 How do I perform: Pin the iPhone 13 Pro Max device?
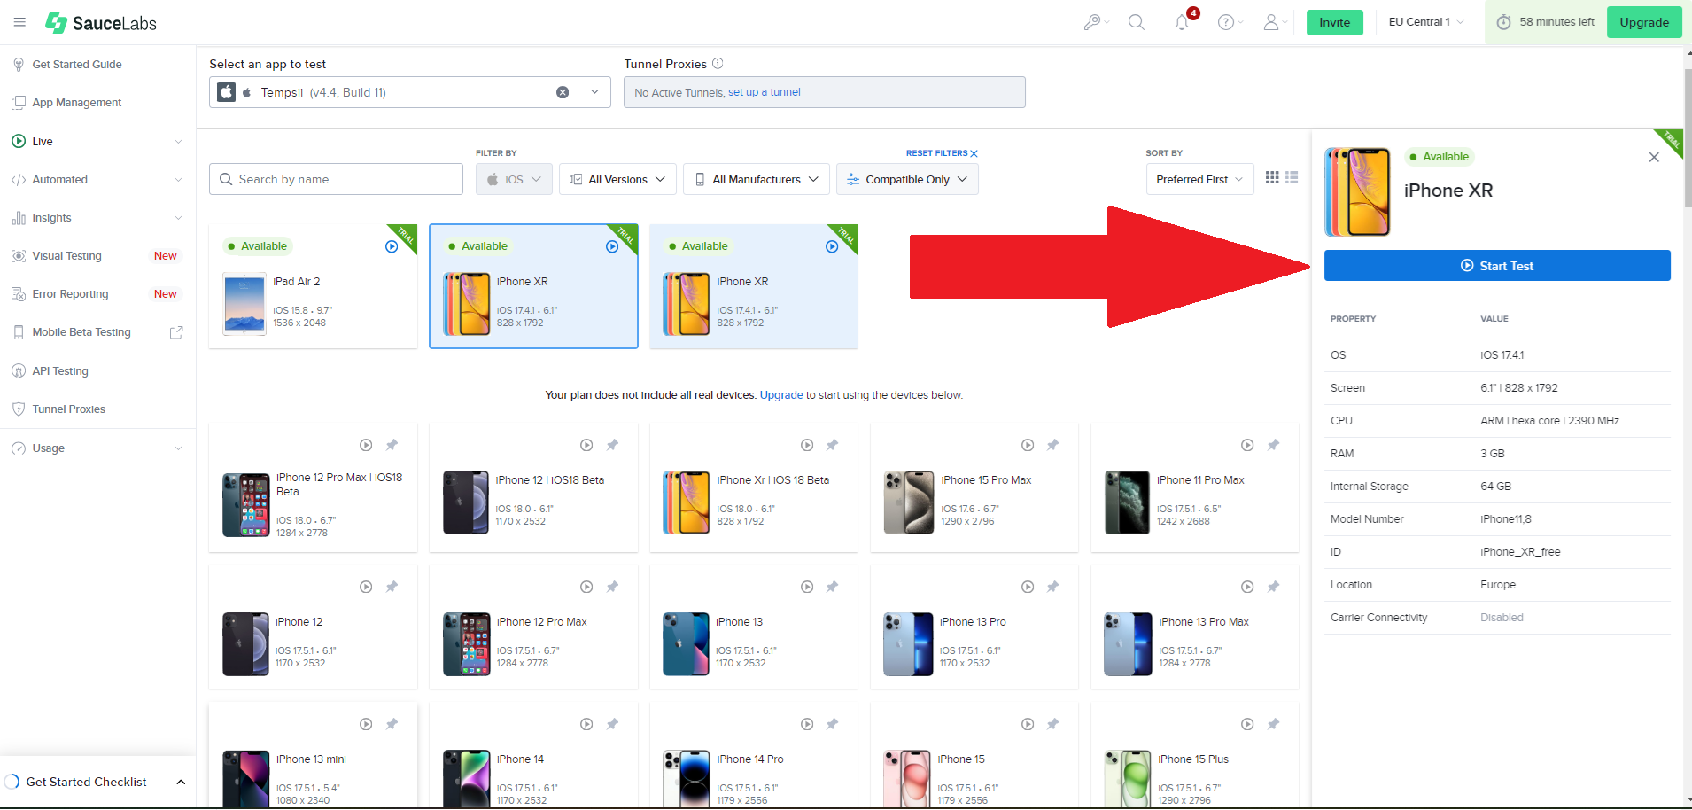click(x=1273, y=587)
